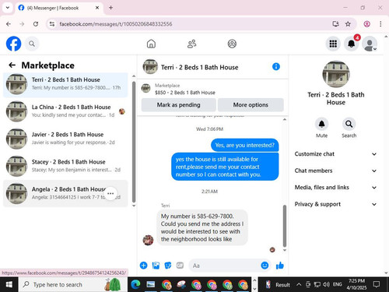Open the Windows Start button

click(9, 284)
